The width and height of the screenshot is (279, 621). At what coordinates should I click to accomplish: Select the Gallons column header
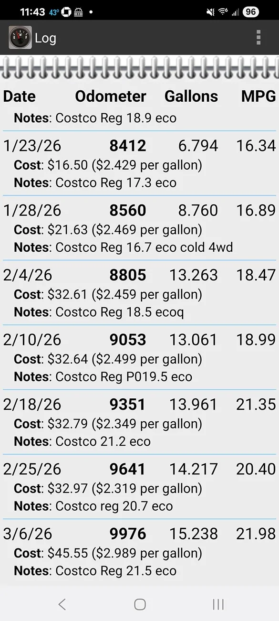(x=191, y=96)
